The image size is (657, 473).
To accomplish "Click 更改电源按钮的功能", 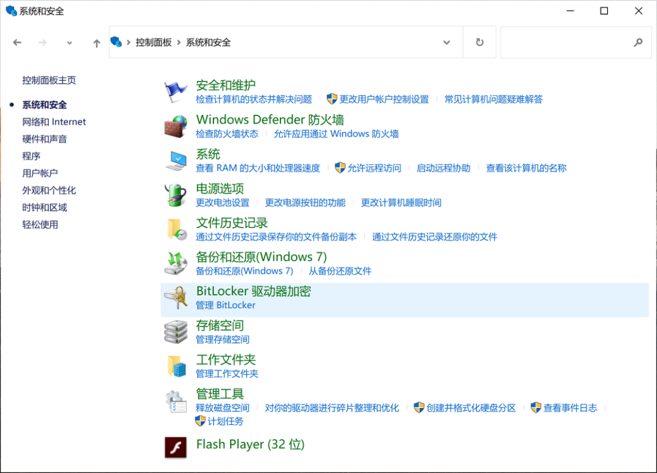I will 305,202.
